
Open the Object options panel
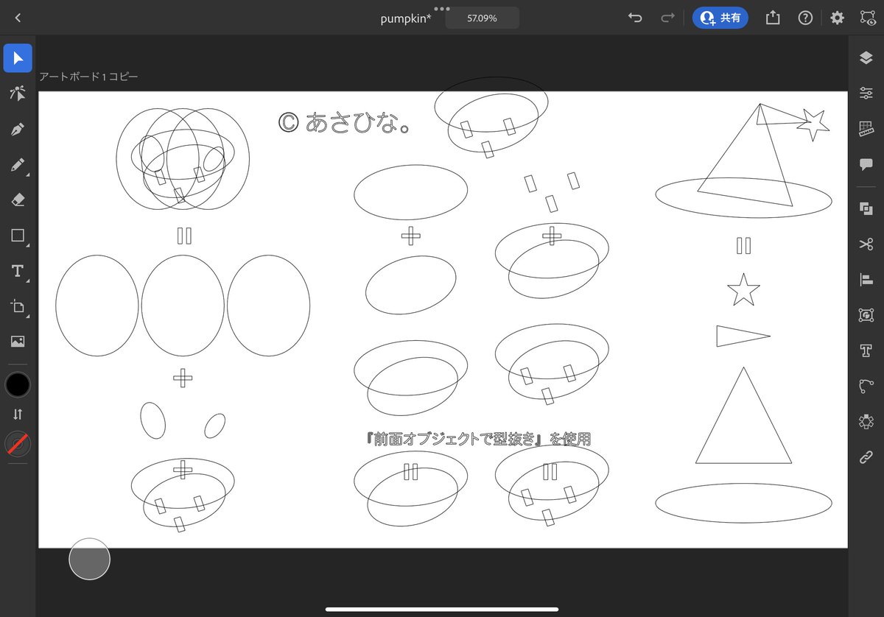pos(866,314)
